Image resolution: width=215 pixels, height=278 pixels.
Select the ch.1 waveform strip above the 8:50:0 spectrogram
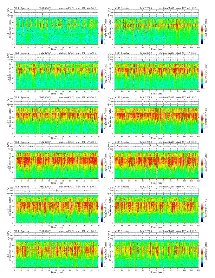156,101
